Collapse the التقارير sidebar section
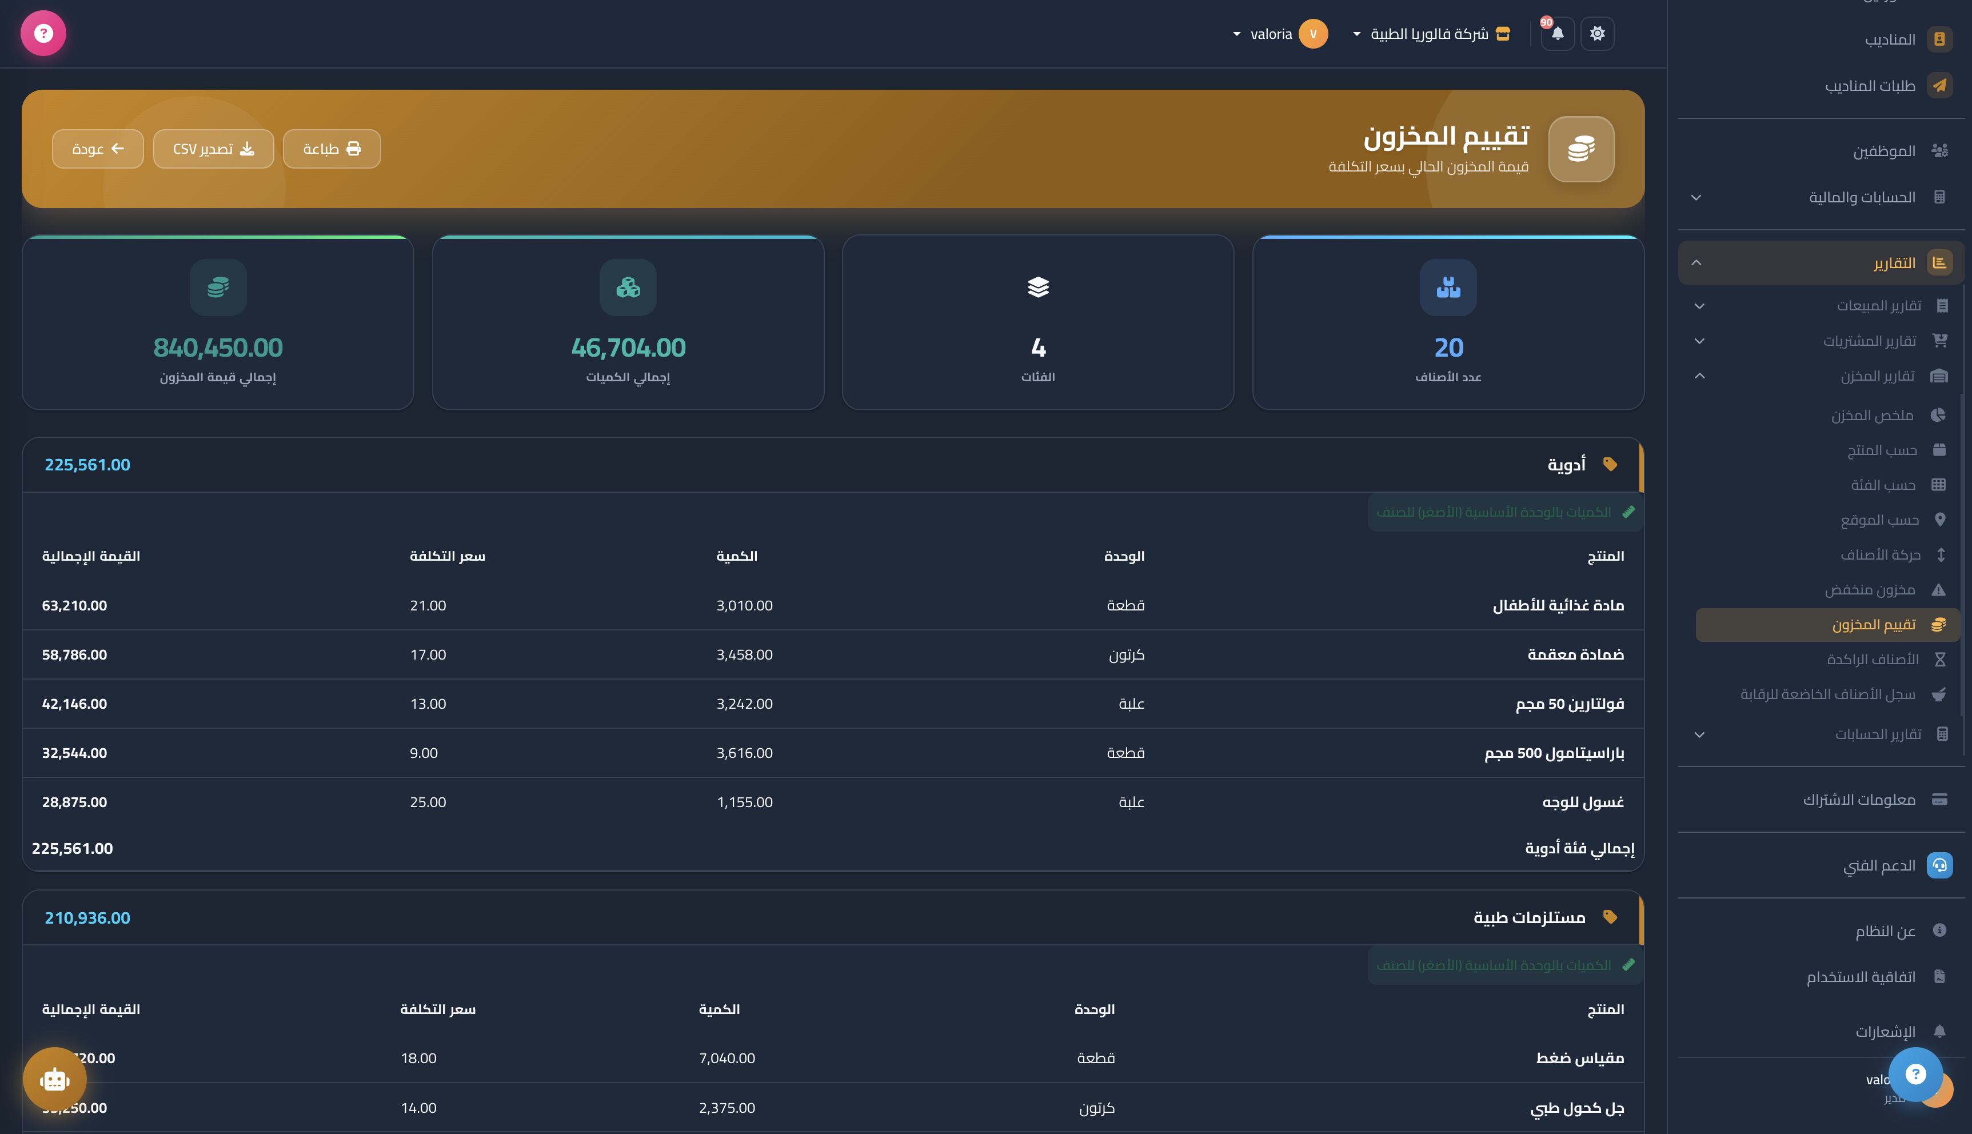The image size is (1972, 1134). click(x=1820, y=262)
